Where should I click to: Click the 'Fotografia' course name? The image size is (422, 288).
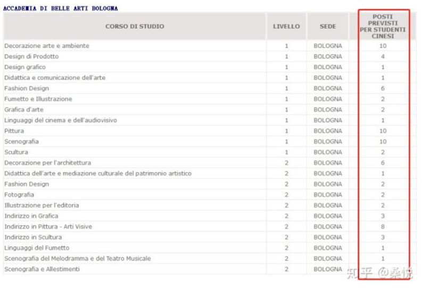[19, 195]
